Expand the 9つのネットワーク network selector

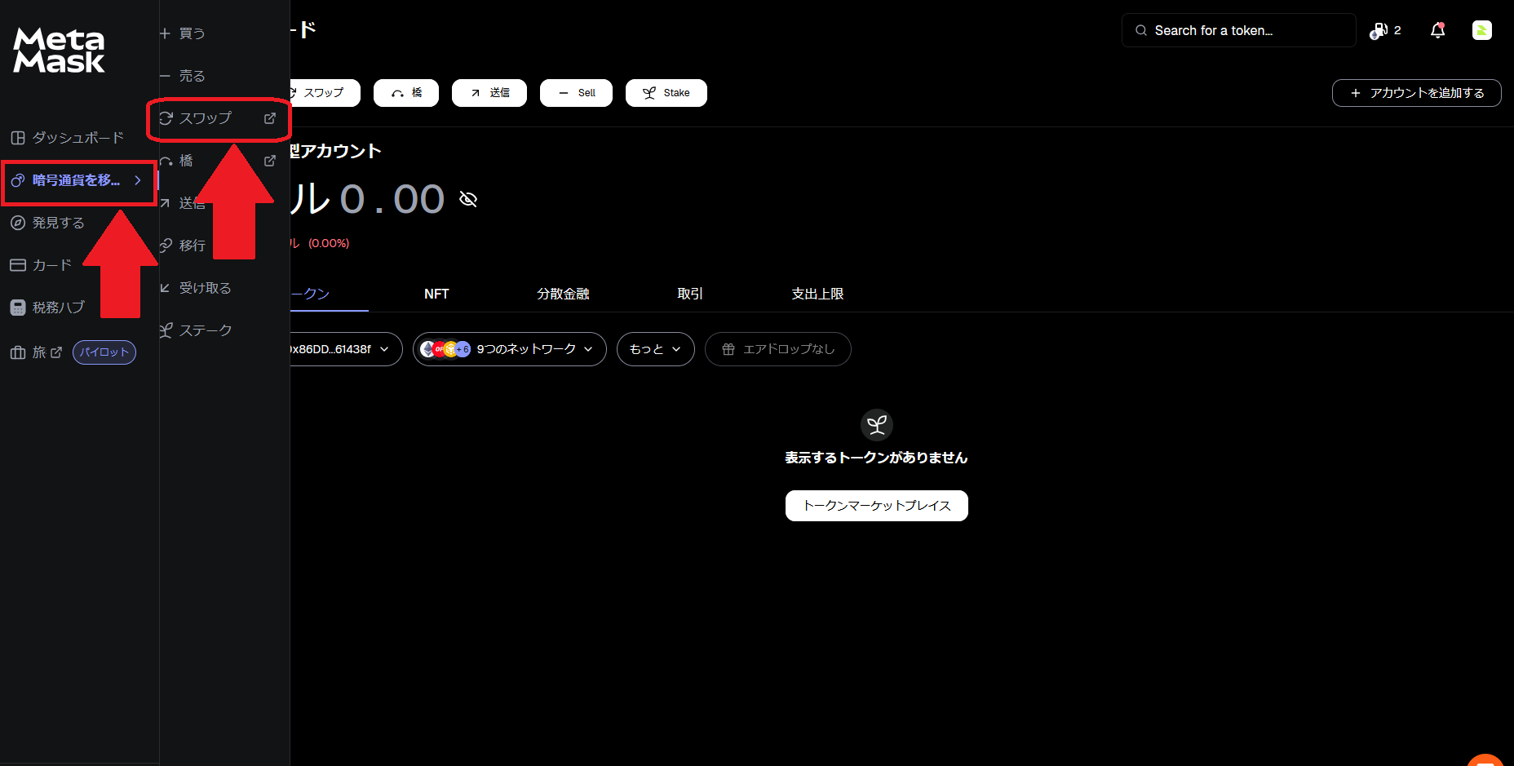[x=509, y=348]
